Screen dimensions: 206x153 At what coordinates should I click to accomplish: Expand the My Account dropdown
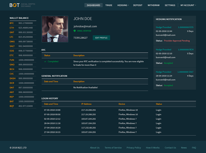188,5
